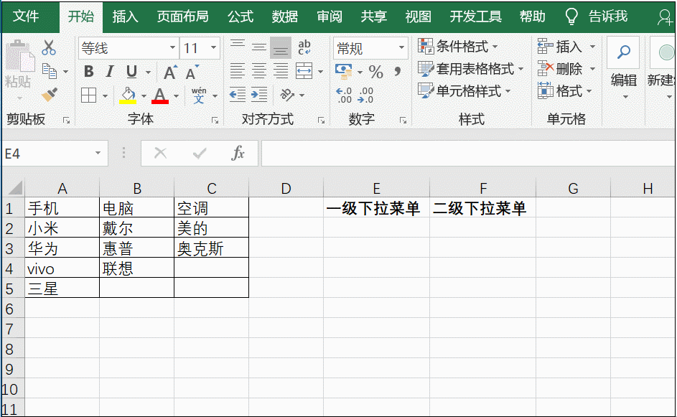Viewport: 677px width, 417px height.
Task: Click the Copy icon in clipboard group
Action: (50, 71)
